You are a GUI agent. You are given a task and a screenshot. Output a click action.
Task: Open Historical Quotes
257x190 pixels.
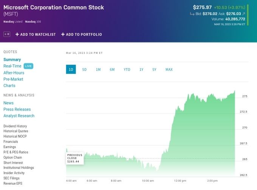[x=16, y=131]
